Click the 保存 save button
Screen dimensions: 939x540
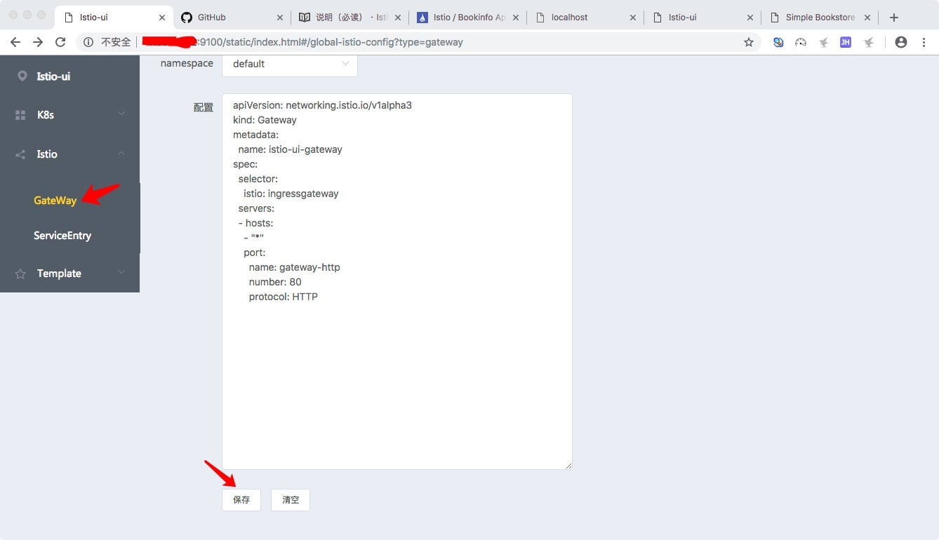[241, 500]
